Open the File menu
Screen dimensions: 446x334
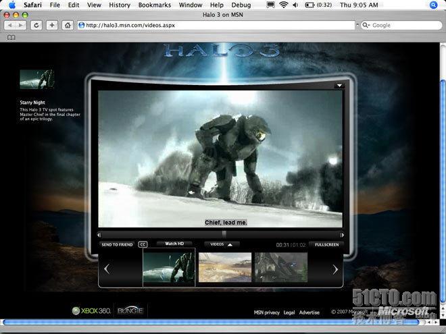(x=55, y=5)
